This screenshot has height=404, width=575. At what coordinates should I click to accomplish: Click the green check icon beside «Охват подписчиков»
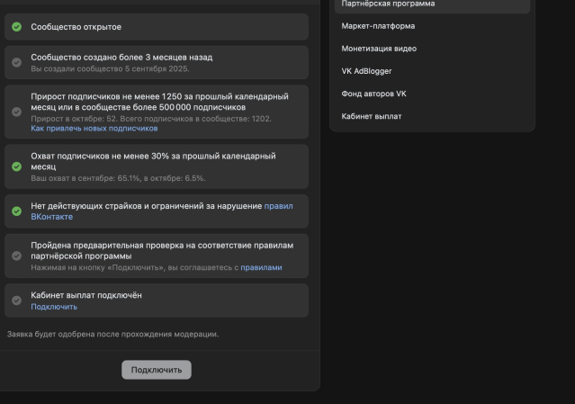(x=16, y=166)
